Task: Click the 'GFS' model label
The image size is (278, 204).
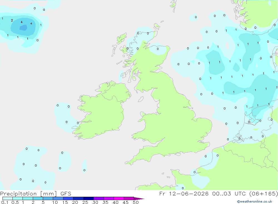Action: (66, 193)
